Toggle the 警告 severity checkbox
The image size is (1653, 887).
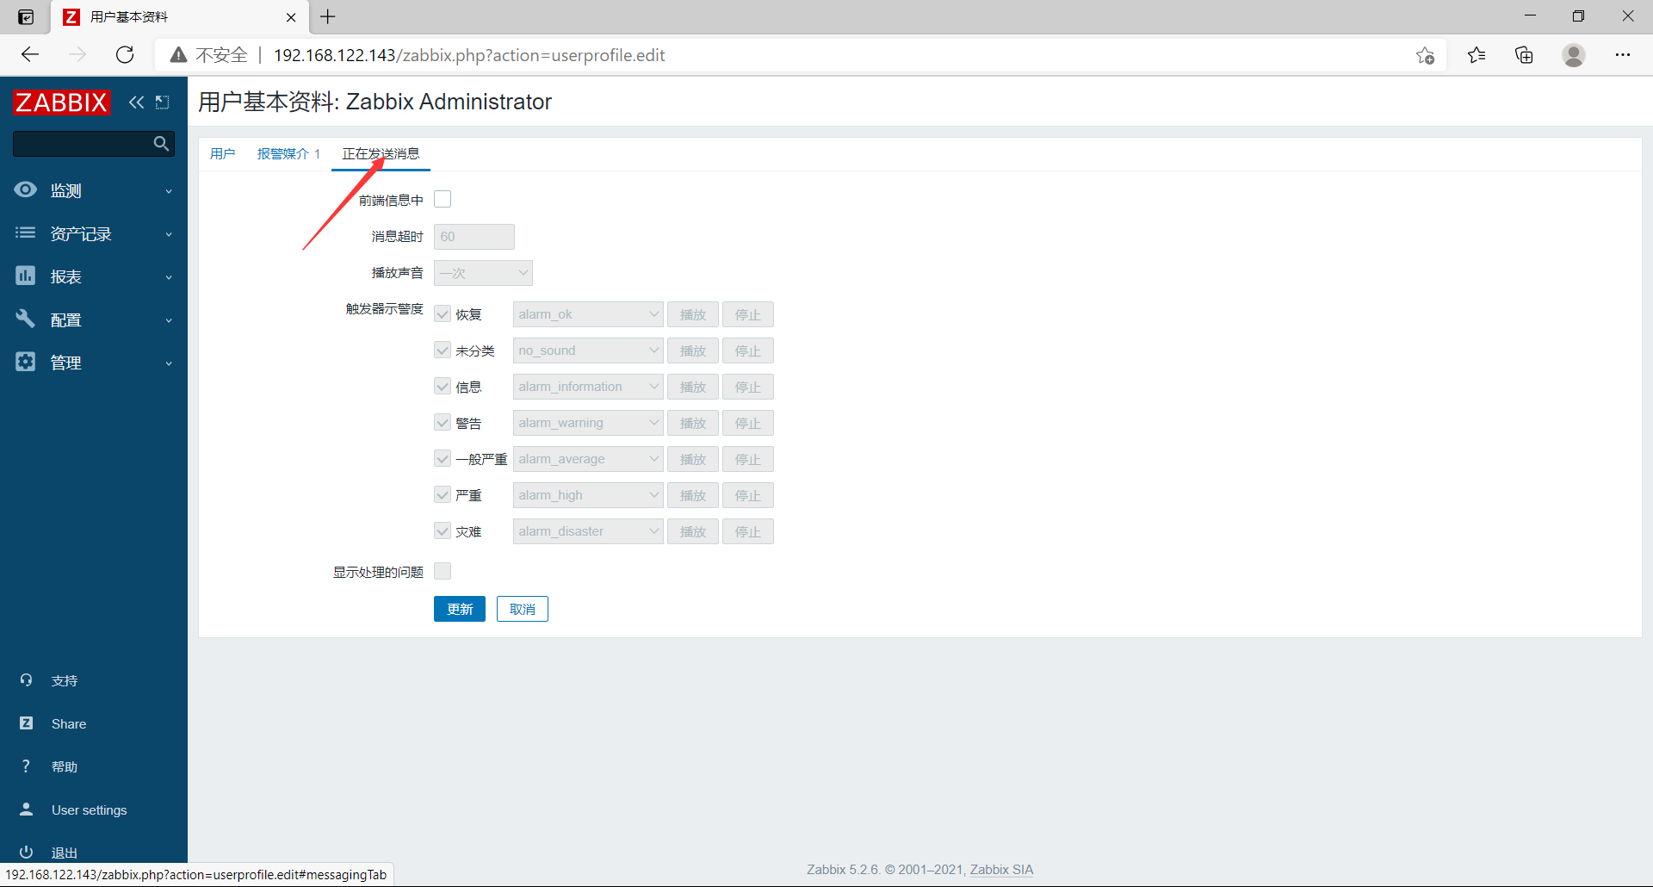click(443, 423)
